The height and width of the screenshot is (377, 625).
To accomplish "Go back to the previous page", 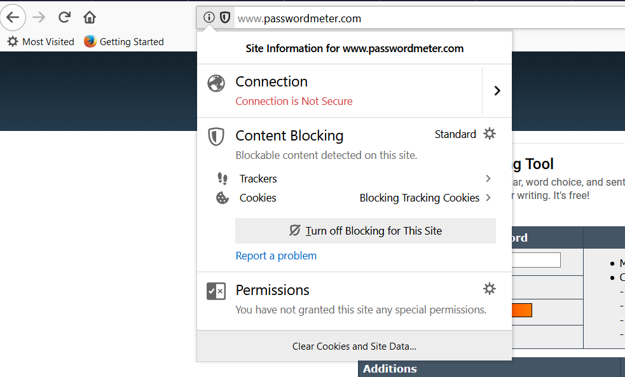I will [13, 18].
